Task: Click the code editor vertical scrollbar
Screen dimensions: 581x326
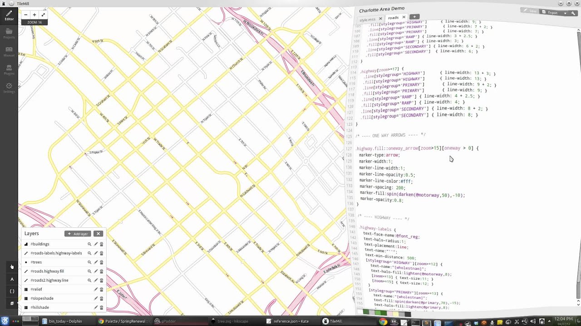Action: 578,163
